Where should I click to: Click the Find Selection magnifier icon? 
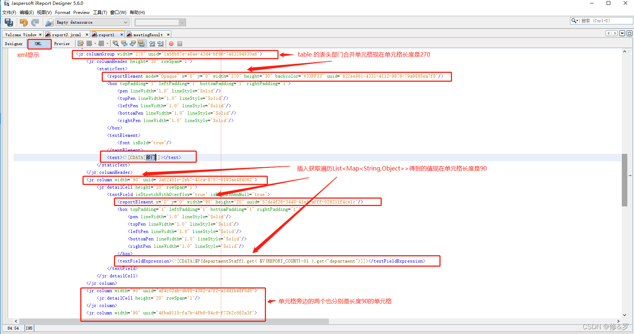[x=115, y=43]
